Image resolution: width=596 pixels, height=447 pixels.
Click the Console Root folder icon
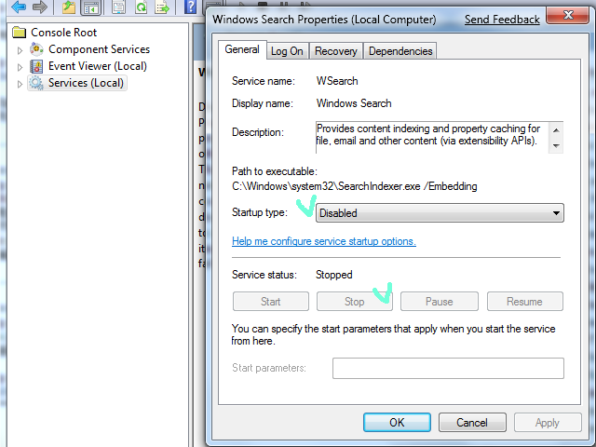19,33
